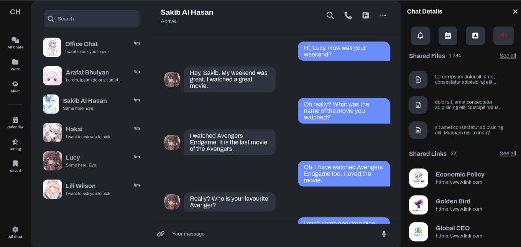Open the calendar icon in Chat Details
521x247 pixels.
coord(448,36)
